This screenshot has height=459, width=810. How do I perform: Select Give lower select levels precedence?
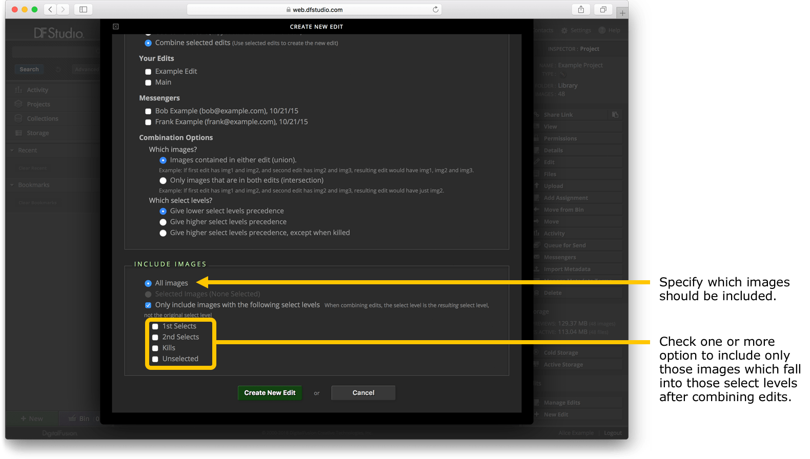pyautogui.click(x=163, y=211)
